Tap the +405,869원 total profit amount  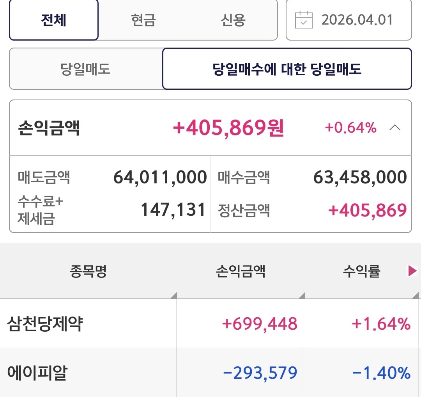pyautogui.click(x=228, y=128)
